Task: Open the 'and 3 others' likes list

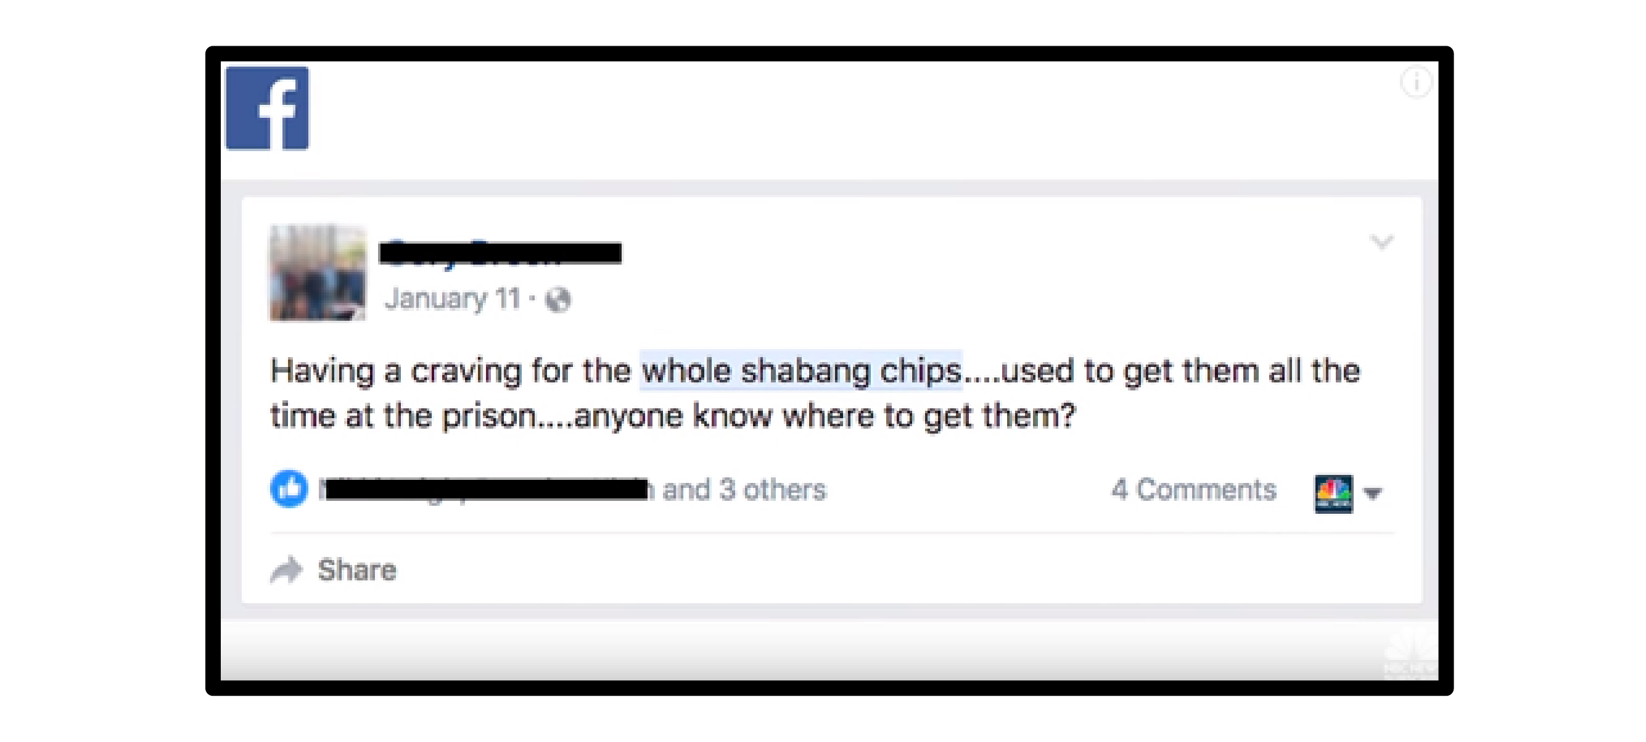Action: (744, 490)
